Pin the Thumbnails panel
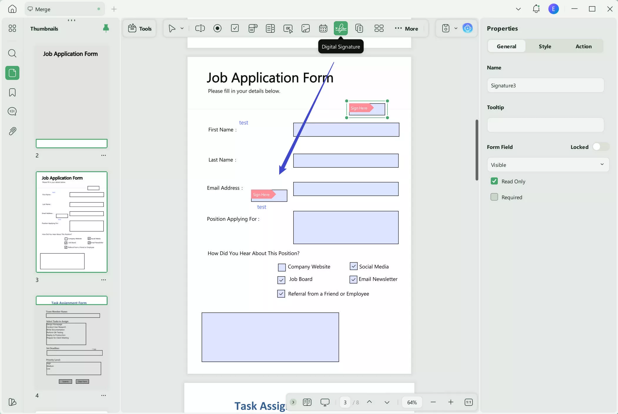The width and height of the screenshot is (618, 414). pyautogui.click(x=106, y=28)
